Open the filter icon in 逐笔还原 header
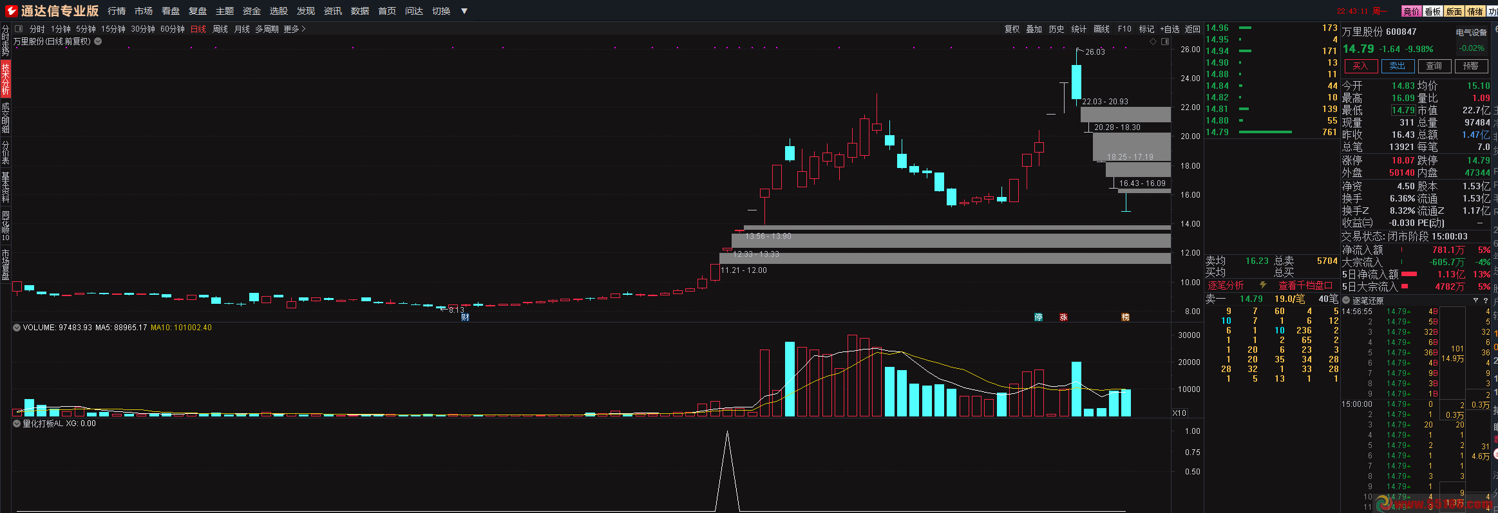The width and height of the screenshot is (1498, 513). coord(1475,301)
